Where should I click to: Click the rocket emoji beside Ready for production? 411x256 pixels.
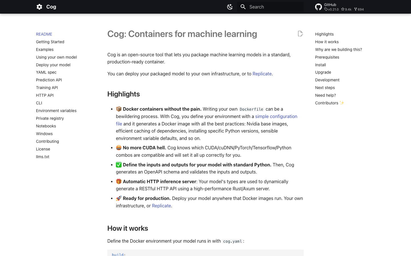[119, 198]
